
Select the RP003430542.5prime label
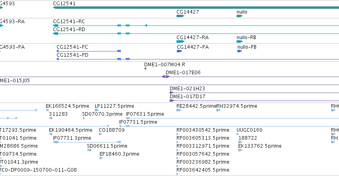pos(203,130)
